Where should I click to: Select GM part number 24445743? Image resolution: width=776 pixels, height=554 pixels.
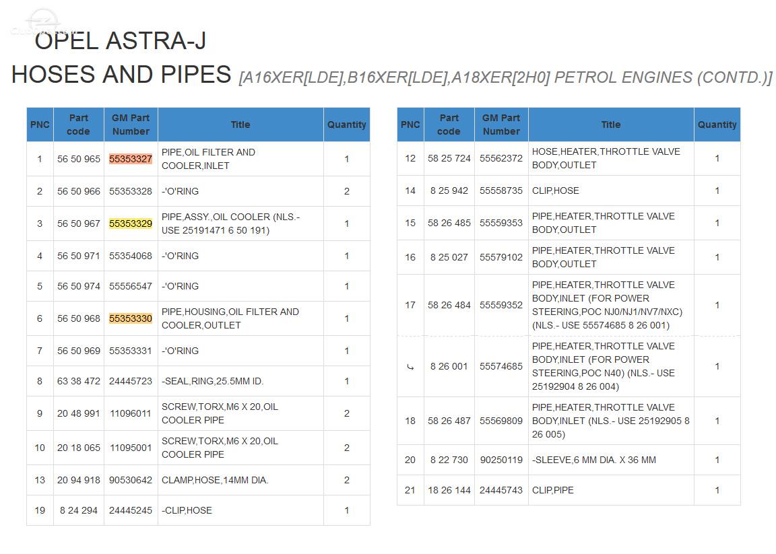pyautogui.click(x=501, y=489)
